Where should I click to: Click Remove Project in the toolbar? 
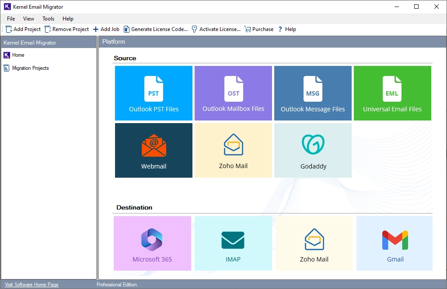tap(67, 29)
